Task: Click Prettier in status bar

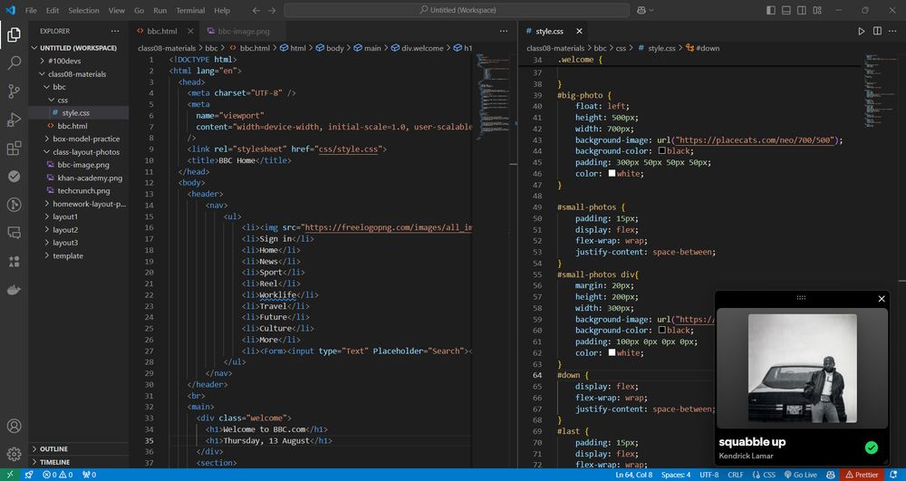Action: [863, 475]
